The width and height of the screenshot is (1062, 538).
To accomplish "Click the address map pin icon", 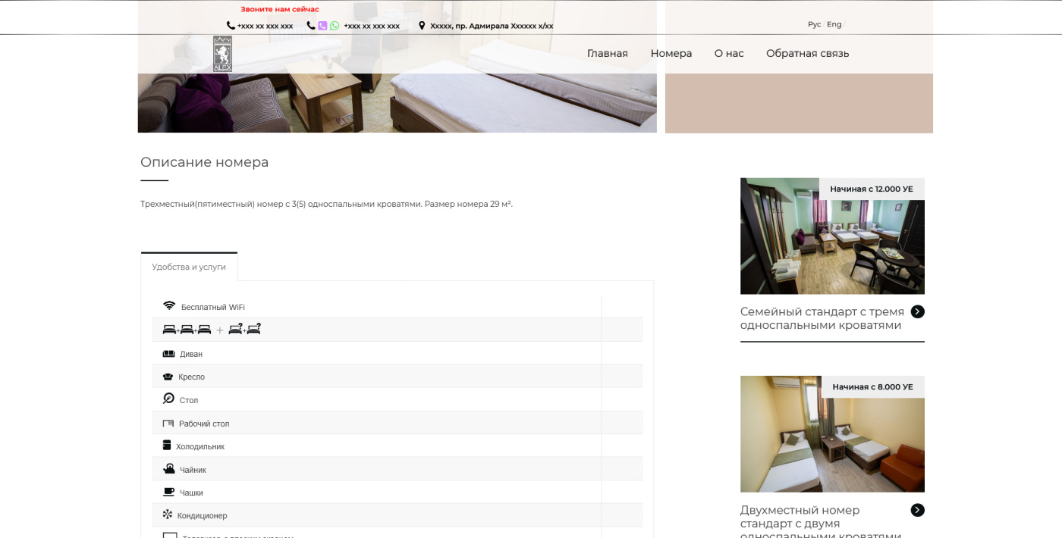I will point(422,26).
